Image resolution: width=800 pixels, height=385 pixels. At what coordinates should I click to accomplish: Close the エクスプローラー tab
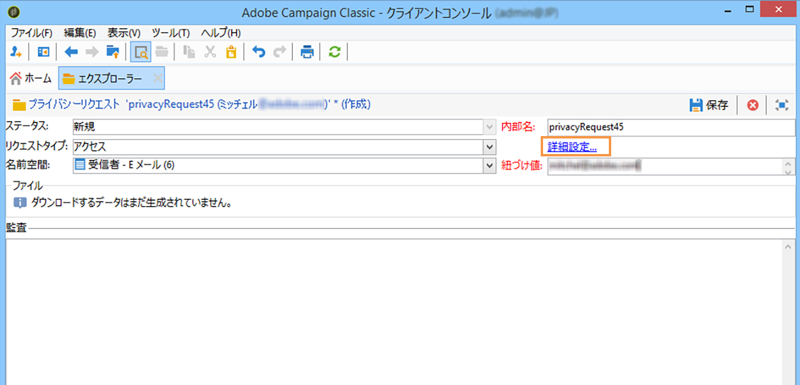pyautogui.click(x=157, y=78)
